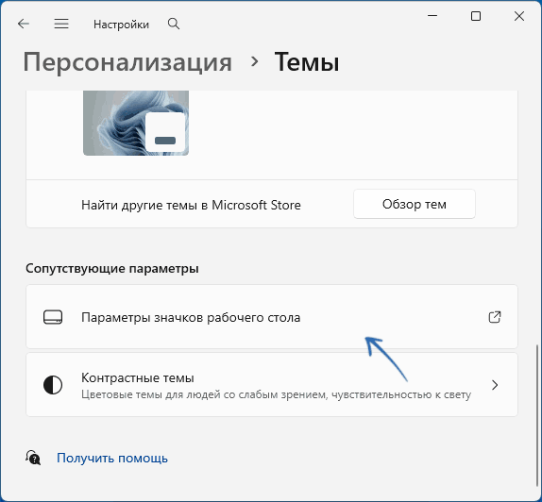Click the desktop icon settings monitor icon

(53, 317)
